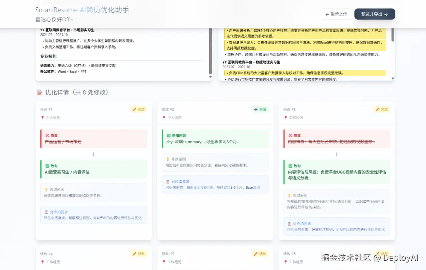The width and height of the screenshot is (426, 270).
Task: Click the 对应JD要求 document icon in card #1
Action: (46, 212)
